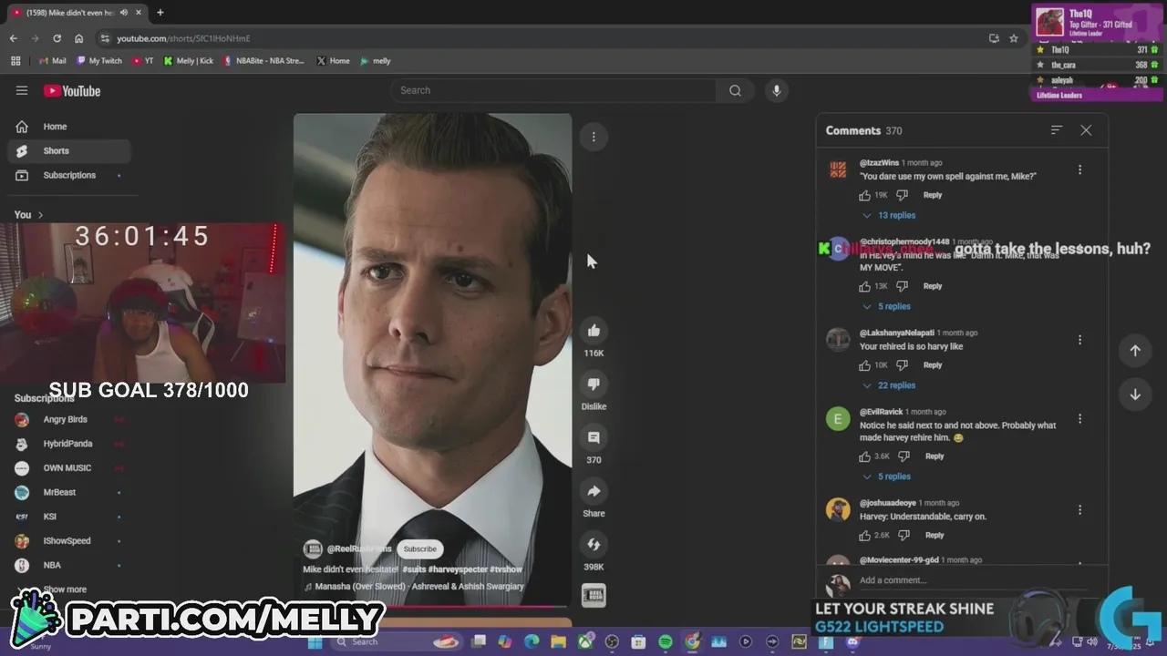1167x656 pixels.
Task: Open the short's three-dot options menu
Action: (594, 137)
